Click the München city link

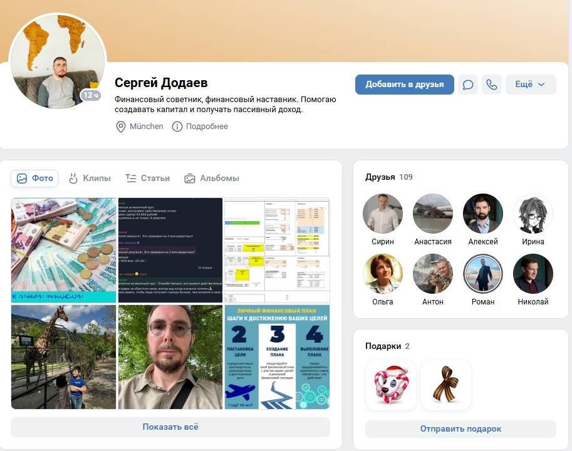pyautogui.click(x=146, y=127)
